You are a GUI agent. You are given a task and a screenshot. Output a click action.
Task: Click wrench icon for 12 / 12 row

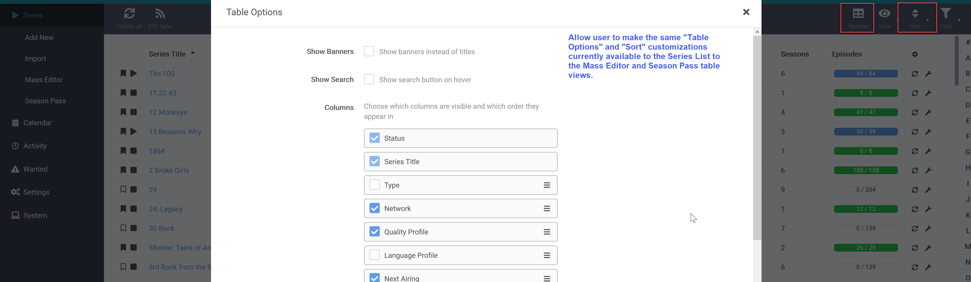click(x=928, y=209)
